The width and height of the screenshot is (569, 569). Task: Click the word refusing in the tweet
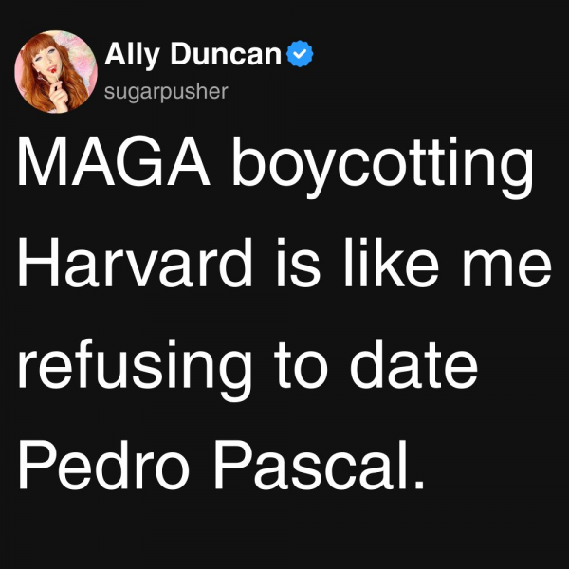click(135, 370)
